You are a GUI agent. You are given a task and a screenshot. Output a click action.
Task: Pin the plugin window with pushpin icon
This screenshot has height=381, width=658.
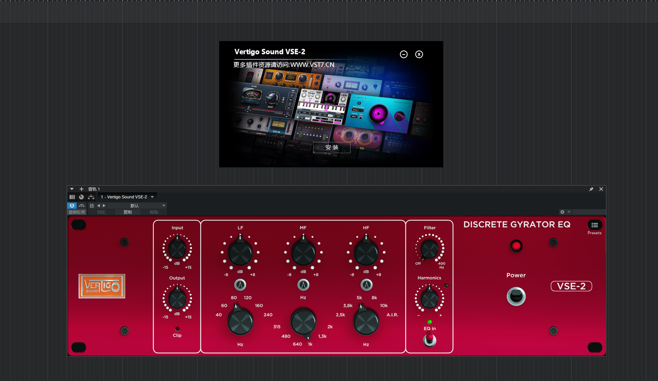[x=591, y=189]
